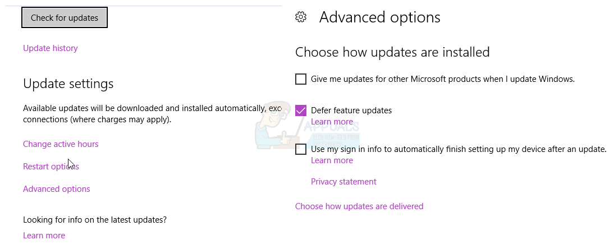
Task: Click the Choose how updates are installed heading
Action: click(392, 52)
